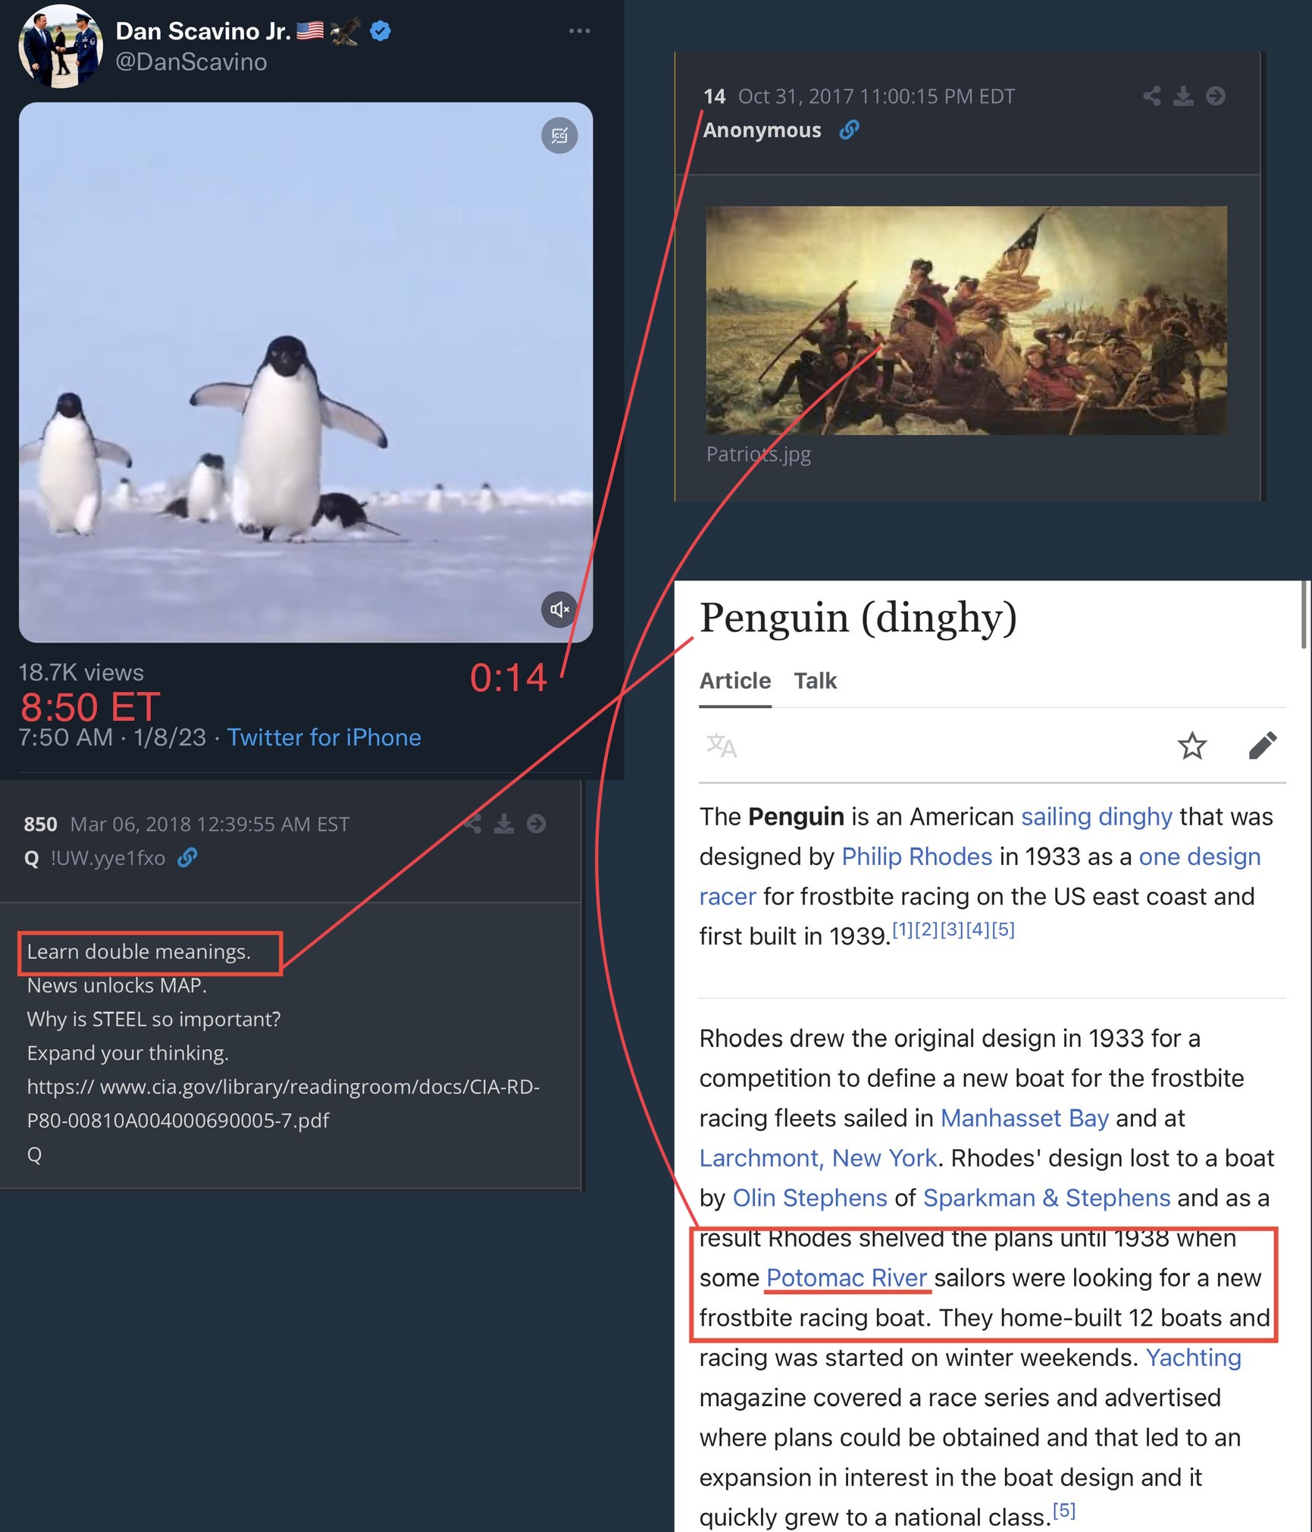The height and width of the screenshot is (1532, 1312).
Task: Open the three-dot tweet options menu
Action: pyautogui.click(x=579, y=31)
